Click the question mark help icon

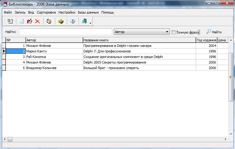[73, 21]
